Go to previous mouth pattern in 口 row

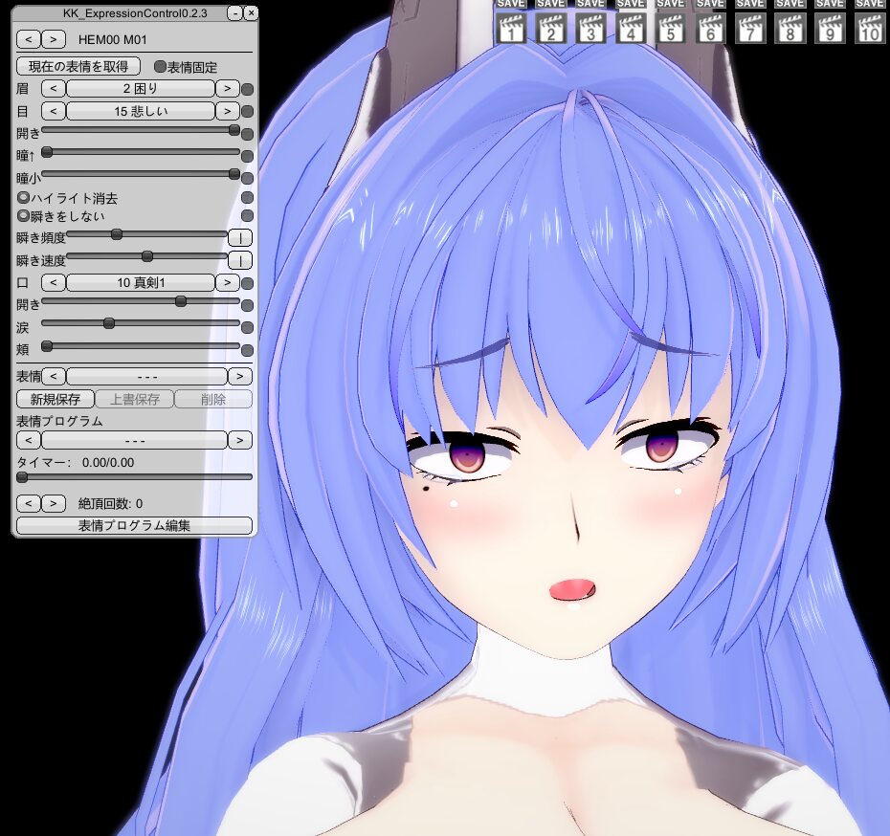(x=54, y=282)
